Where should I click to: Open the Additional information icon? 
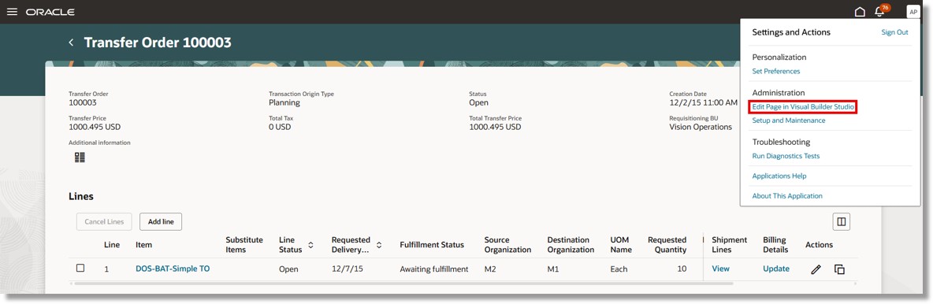pyautogui.click(x=80, y=157)
